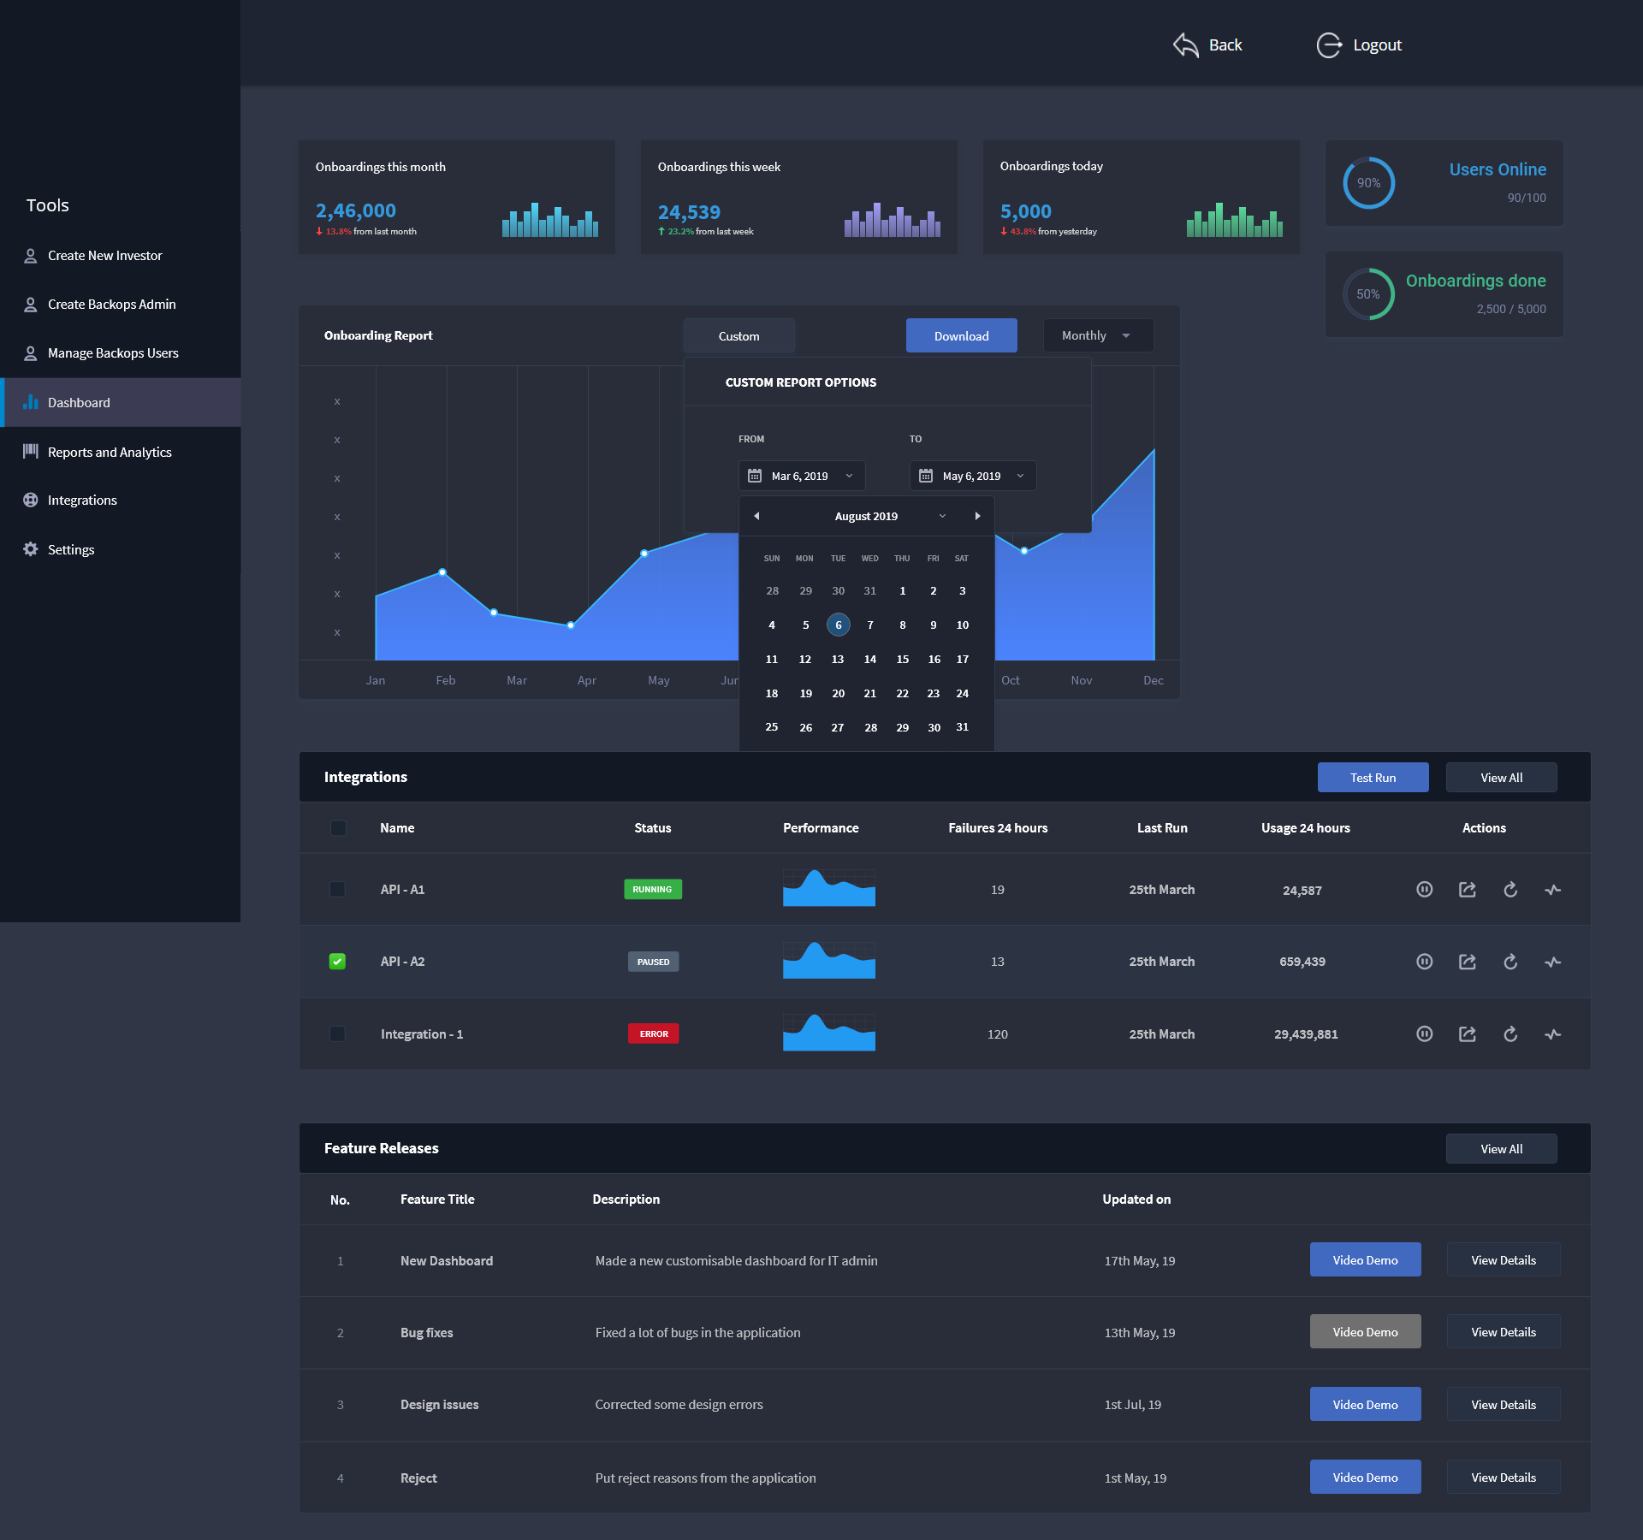Toggle the select-all checkbox in Integrations header
This screenshot has height=1540, width=1643.
337,828
